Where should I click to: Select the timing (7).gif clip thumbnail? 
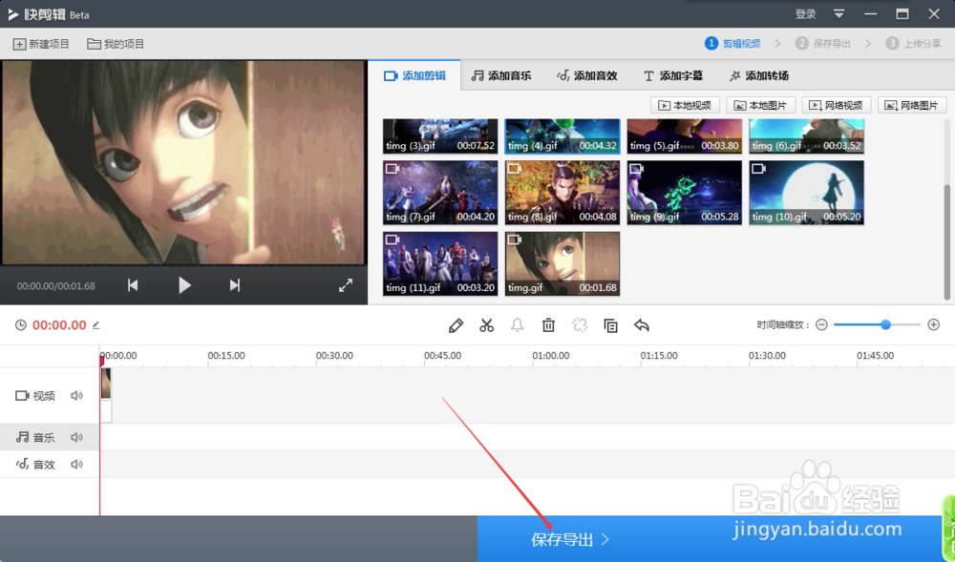(x=440, y=193)
